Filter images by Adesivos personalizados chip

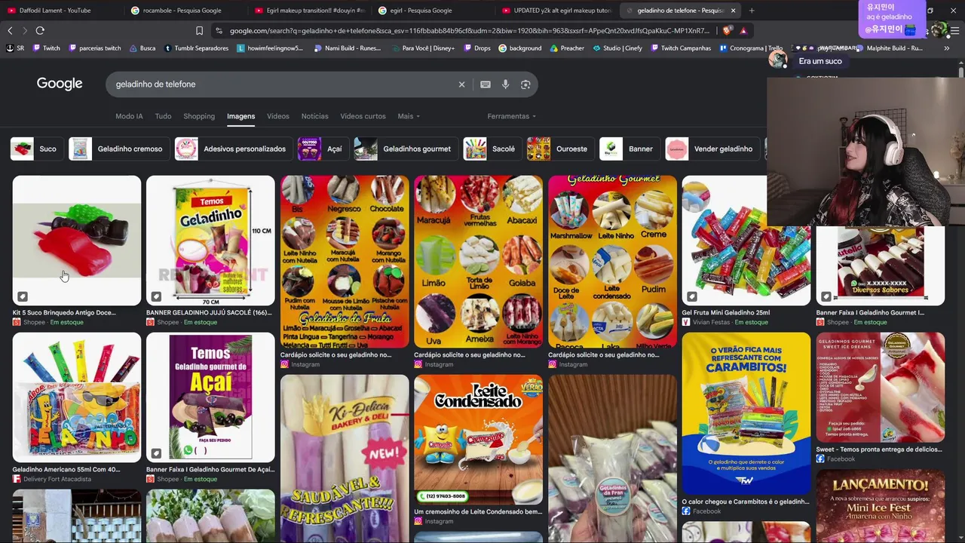[x=232, y=149]
